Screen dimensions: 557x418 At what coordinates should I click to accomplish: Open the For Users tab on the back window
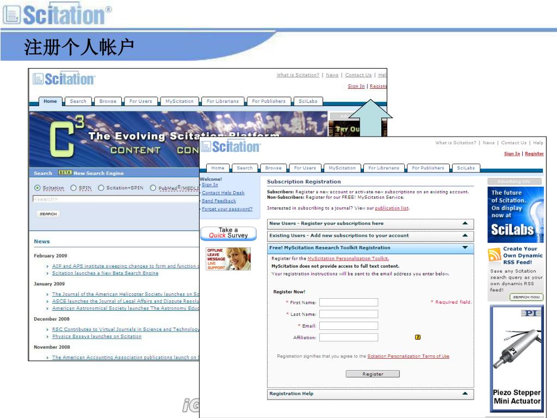pos(140,101)
